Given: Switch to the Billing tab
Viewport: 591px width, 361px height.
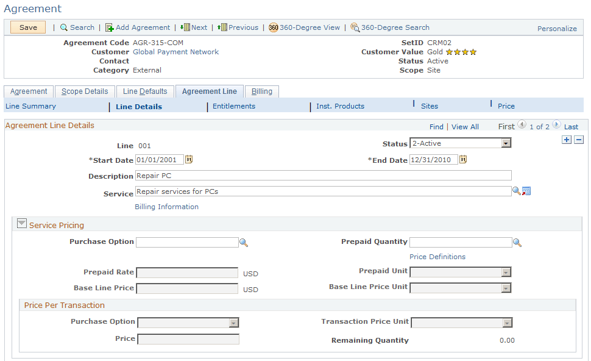Looking at the screenshot, I should (261, 91).
